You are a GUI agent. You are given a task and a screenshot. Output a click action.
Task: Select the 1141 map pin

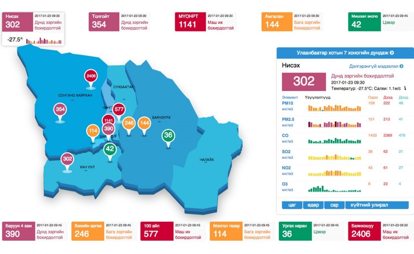108,120
